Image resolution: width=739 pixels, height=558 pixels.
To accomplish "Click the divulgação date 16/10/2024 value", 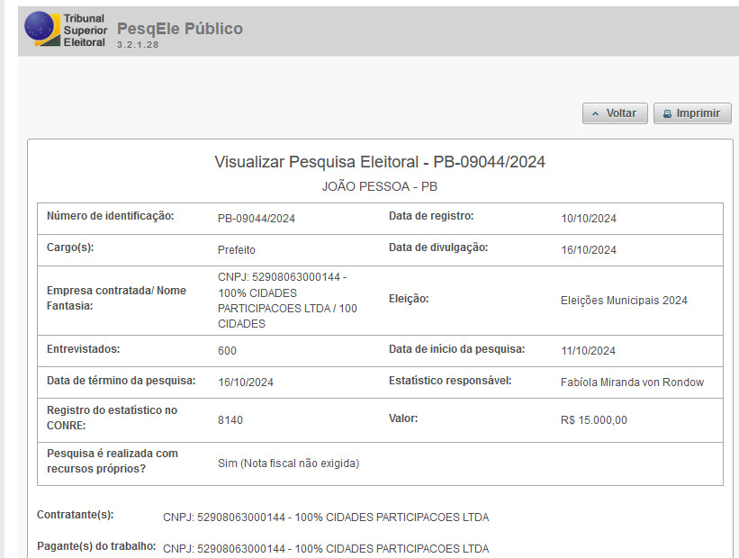I will pyautogui.click(x=589, y=250).
